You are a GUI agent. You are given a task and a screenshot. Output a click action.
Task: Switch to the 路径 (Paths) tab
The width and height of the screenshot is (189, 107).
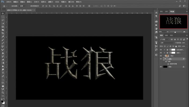(171, 35)
